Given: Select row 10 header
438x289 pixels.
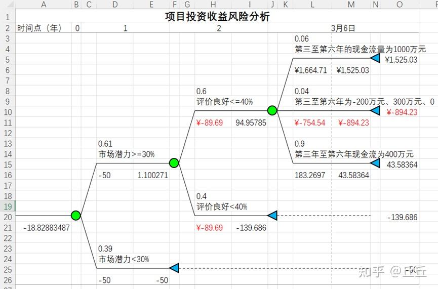Looking at the screenshot, I should coord(8,112).
